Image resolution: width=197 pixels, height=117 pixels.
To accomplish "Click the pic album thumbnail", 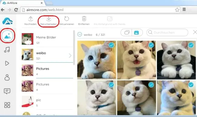I will pos(28,102).
